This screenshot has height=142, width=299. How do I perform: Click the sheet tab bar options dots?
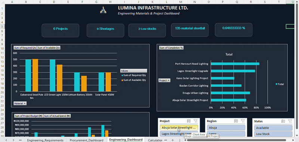pos(180,140)
